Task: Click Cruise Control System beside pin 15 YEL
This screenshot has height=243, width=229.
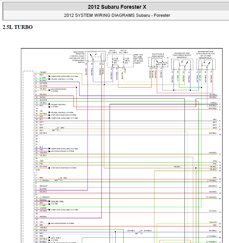Action: [x=62, y=112]
